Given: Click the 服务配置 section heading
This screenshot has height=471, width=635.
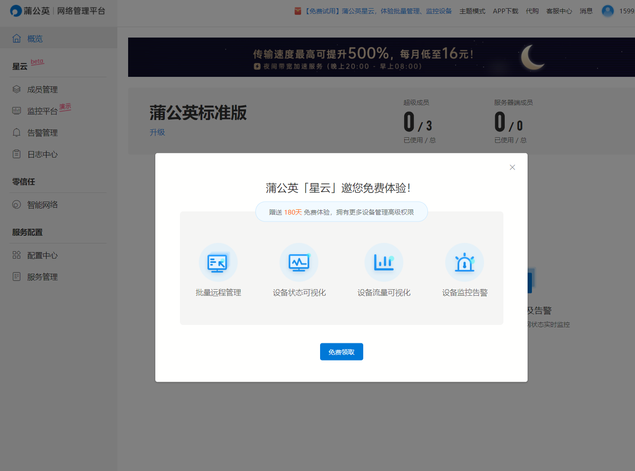Looking at the screenshot, I should pos(28,232).
